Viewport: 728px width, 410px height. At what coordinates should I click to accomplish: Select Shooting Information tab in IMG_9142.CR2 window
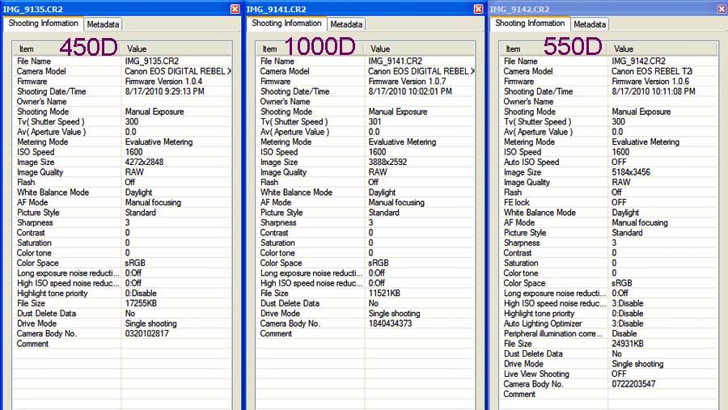pyautogui.click(x=530, y=23)
